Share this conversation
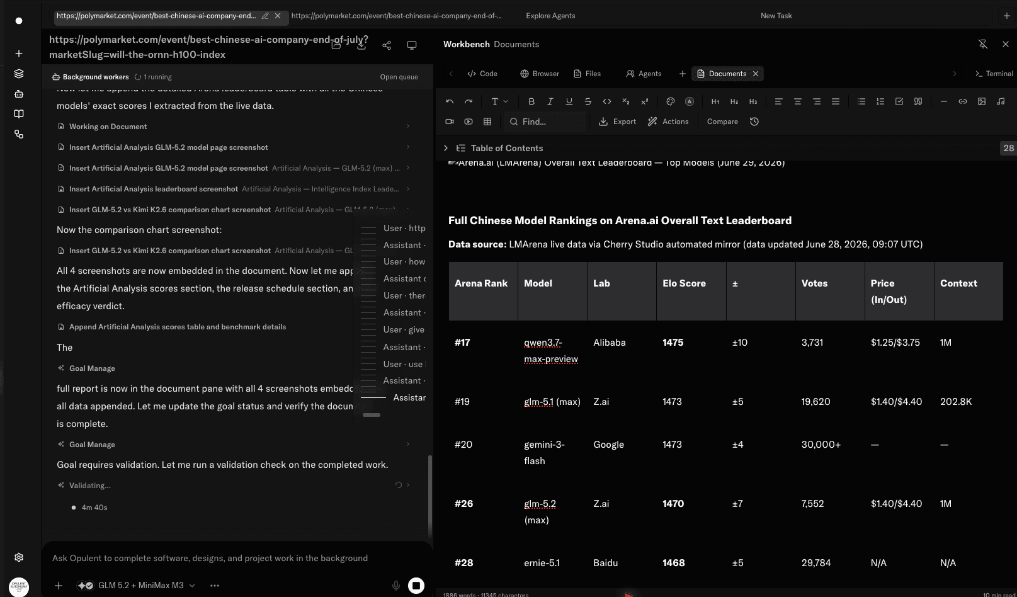Viewport: 1017px width, 597px height. pos(387,45)
